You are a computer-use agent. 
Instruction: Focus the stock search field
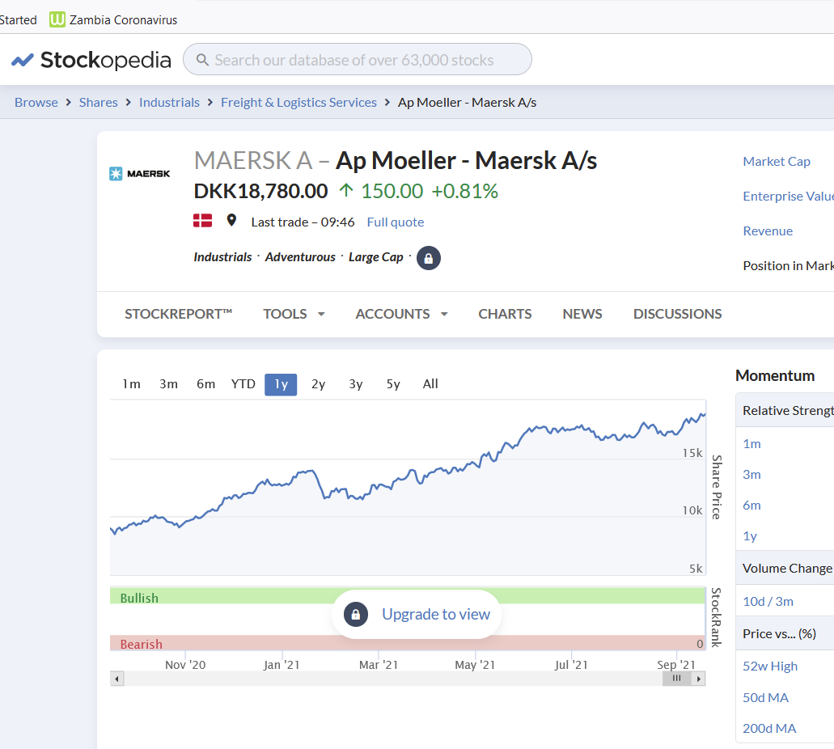pos(358,59)
